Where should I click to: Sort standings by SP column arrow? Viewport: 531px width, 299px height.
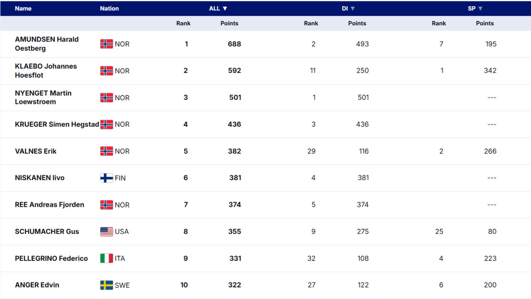point(480,8)
